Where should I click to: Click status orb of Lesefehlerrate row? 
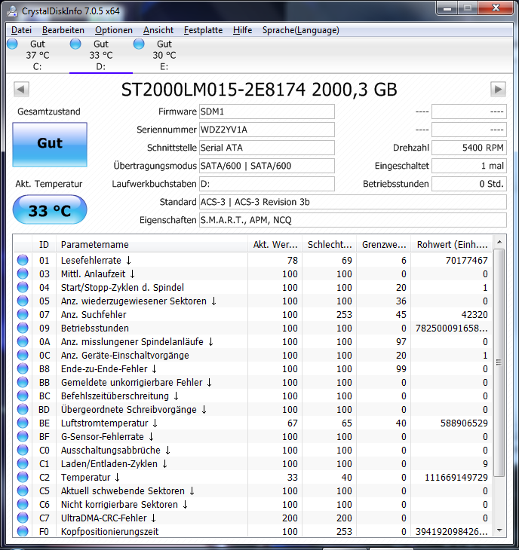(23, 260)
